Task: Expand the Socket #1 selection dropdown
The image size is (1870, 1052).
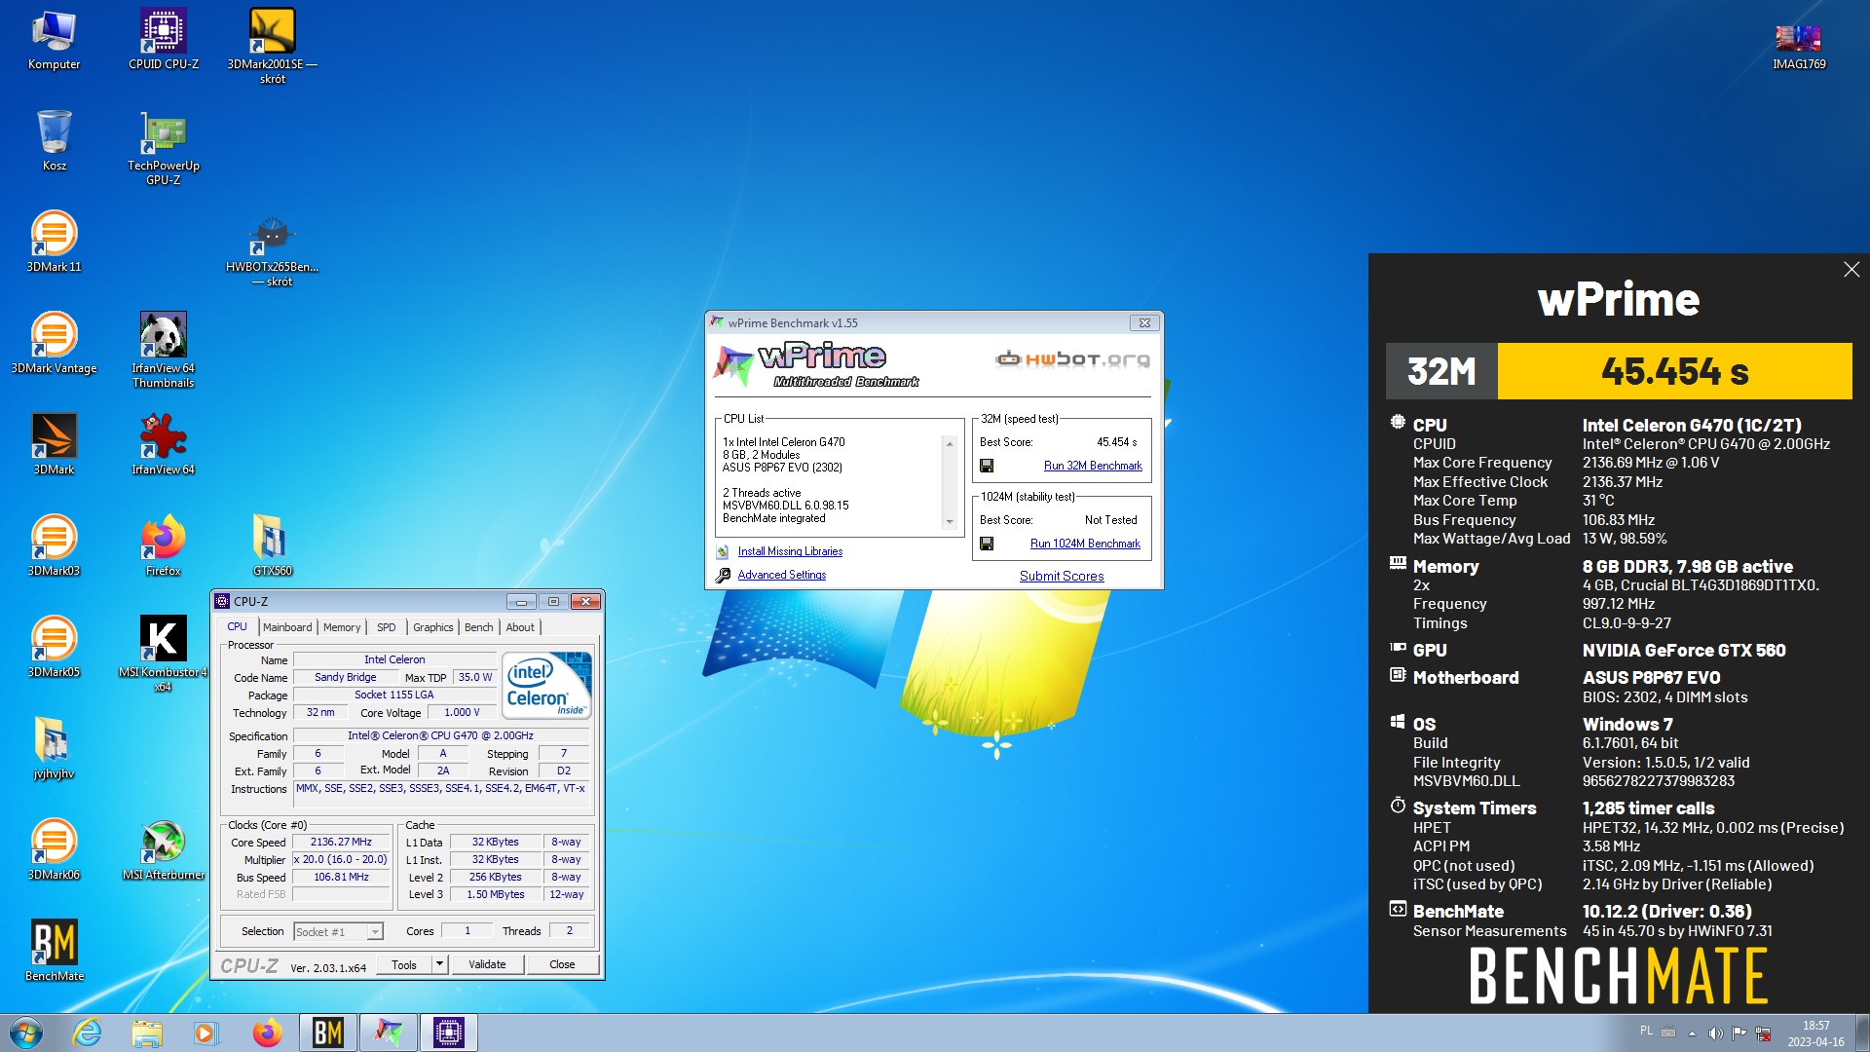Action: point(375,932)
